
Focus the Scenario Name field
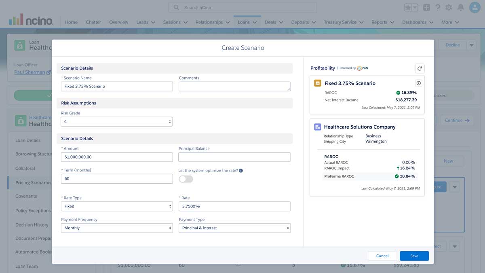tap(117, 86)
